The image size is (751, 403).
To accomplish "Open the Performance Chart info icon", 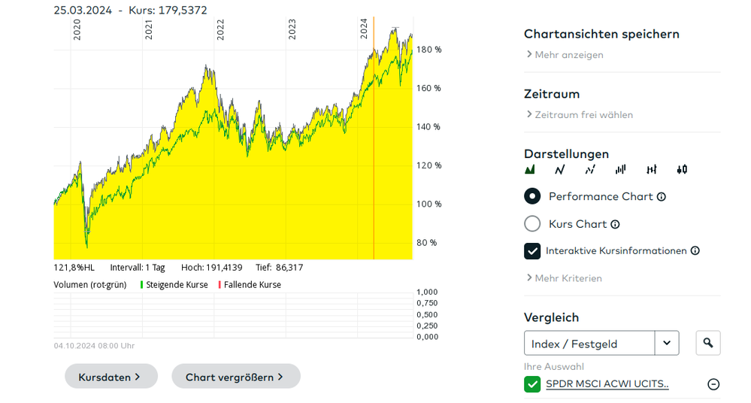I will tap(662, 197).
